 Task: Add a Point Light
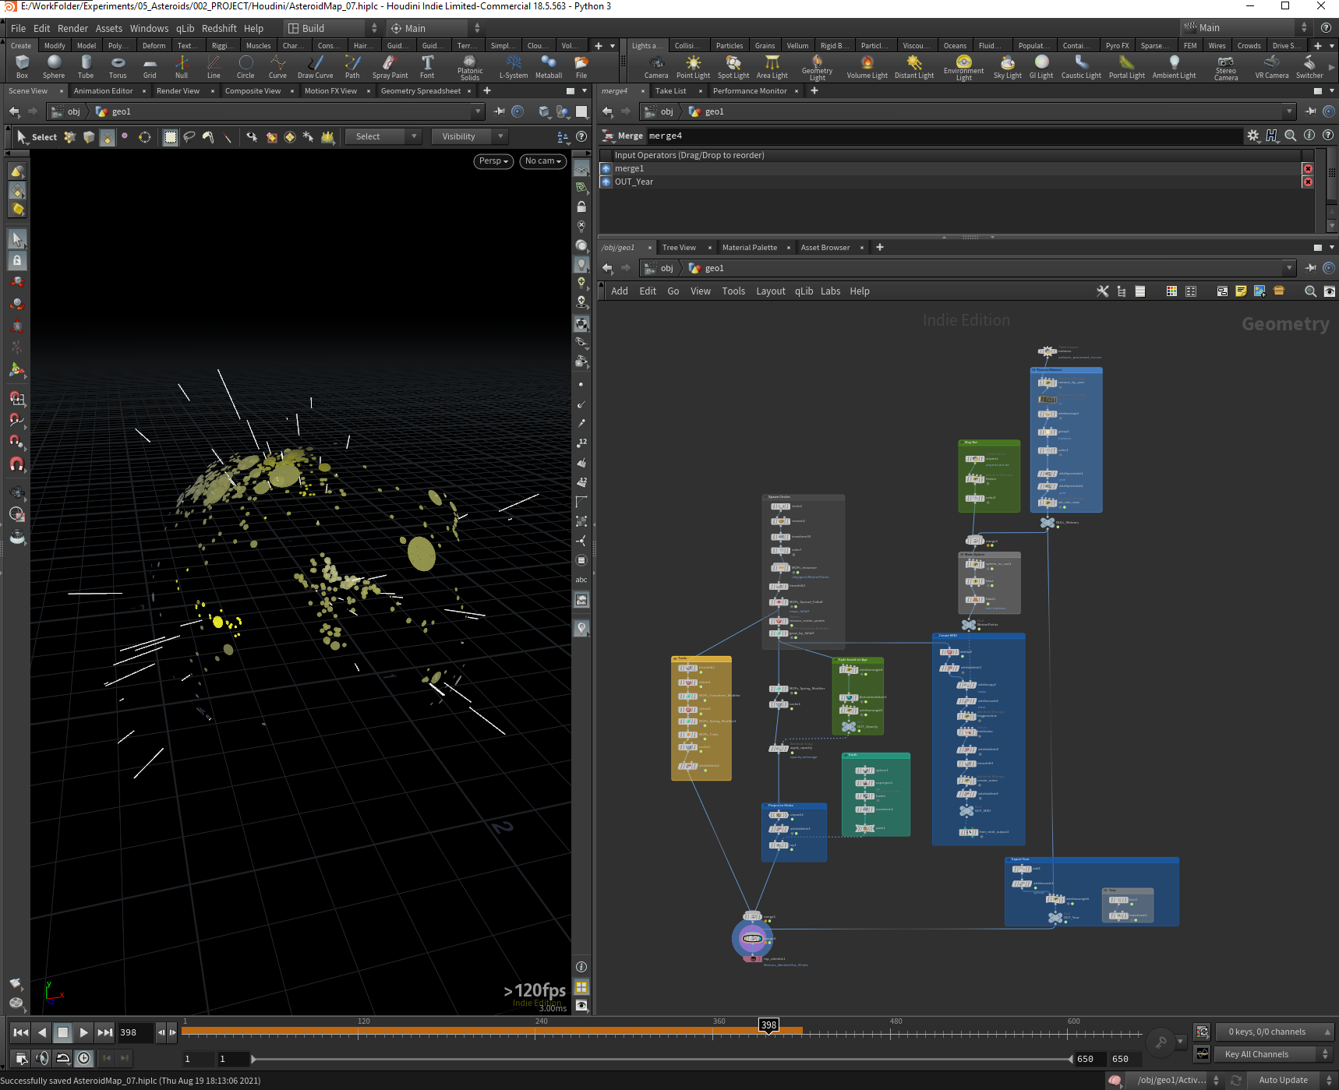693,67
